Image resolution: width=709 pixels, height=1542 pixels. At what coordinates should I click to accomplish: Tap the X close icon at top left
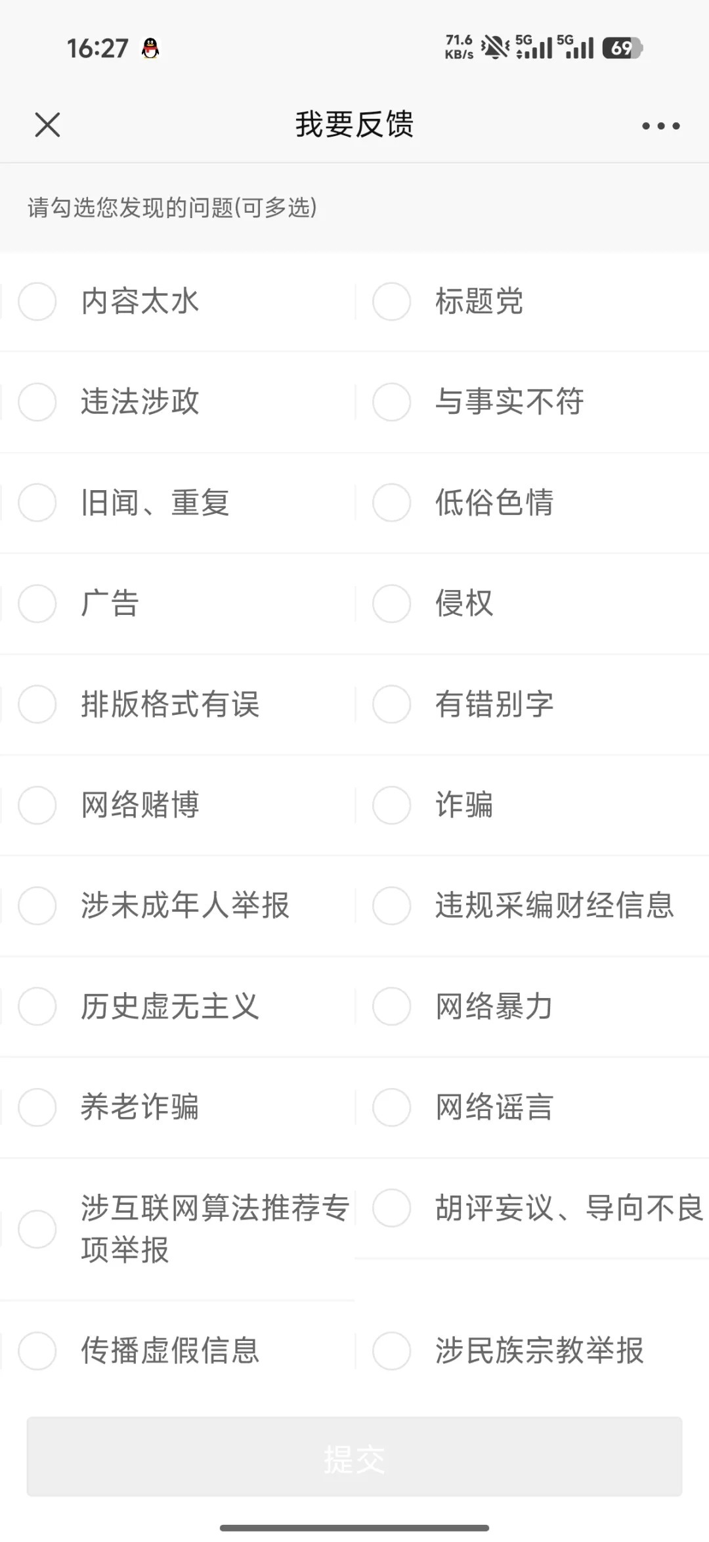47,125
